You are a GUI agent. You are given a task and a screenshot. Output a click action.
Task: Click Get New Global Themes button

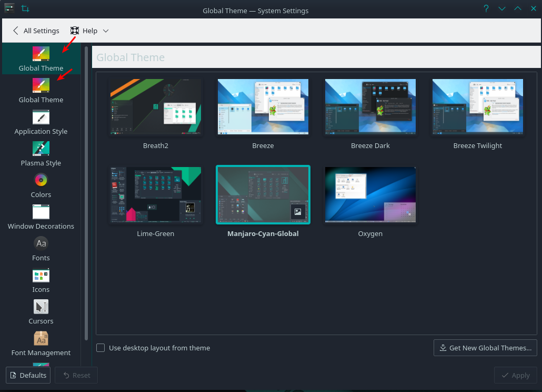coord(485,348)
